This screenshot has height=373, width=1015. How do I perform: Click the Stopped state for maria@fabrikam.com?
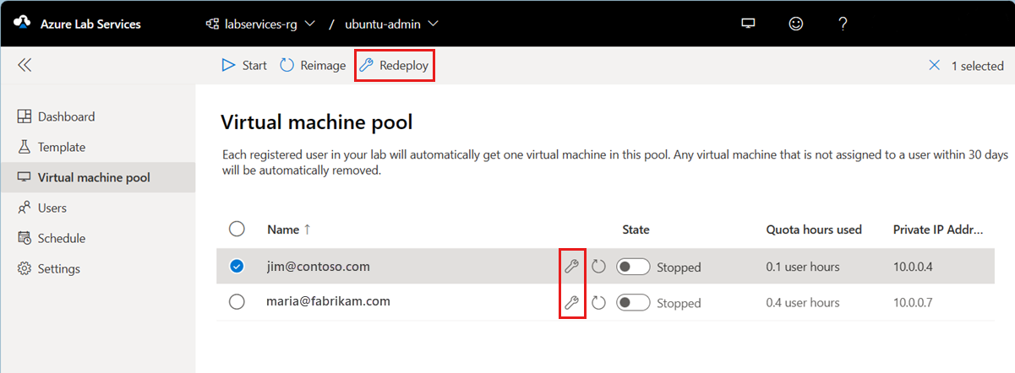pyautogui.click(x=679, y=303)
